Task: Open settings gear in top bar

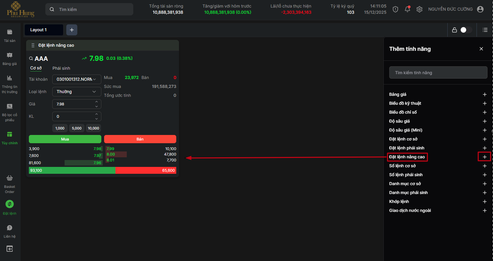Action: click(x=419, y=9)
